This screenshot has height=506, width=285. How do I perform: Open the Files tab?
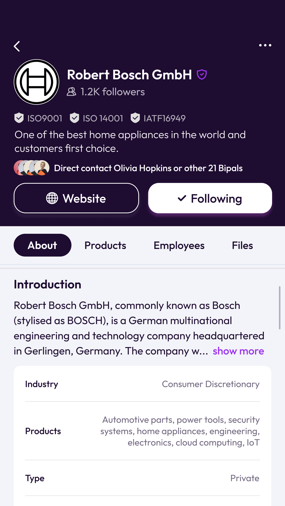click(x=242, y=245)
